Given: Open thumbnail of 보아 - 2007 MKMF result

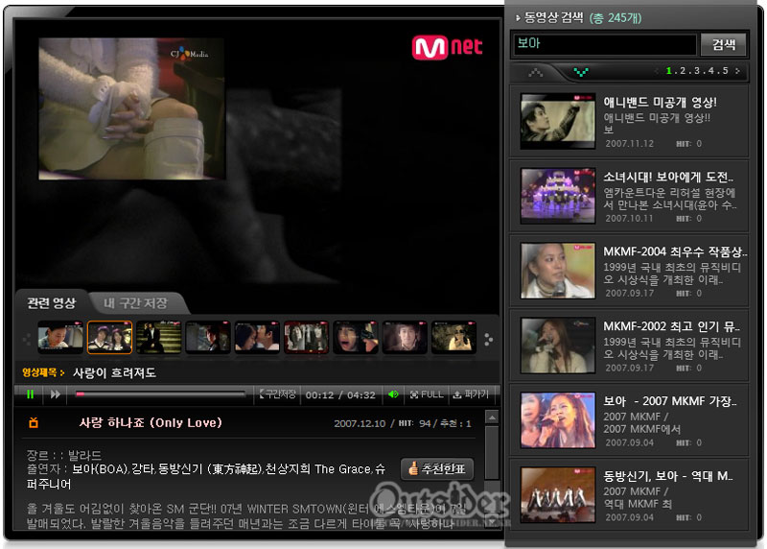Looking at the screenshot, I should pyautogui.click(x=558, y=420).
